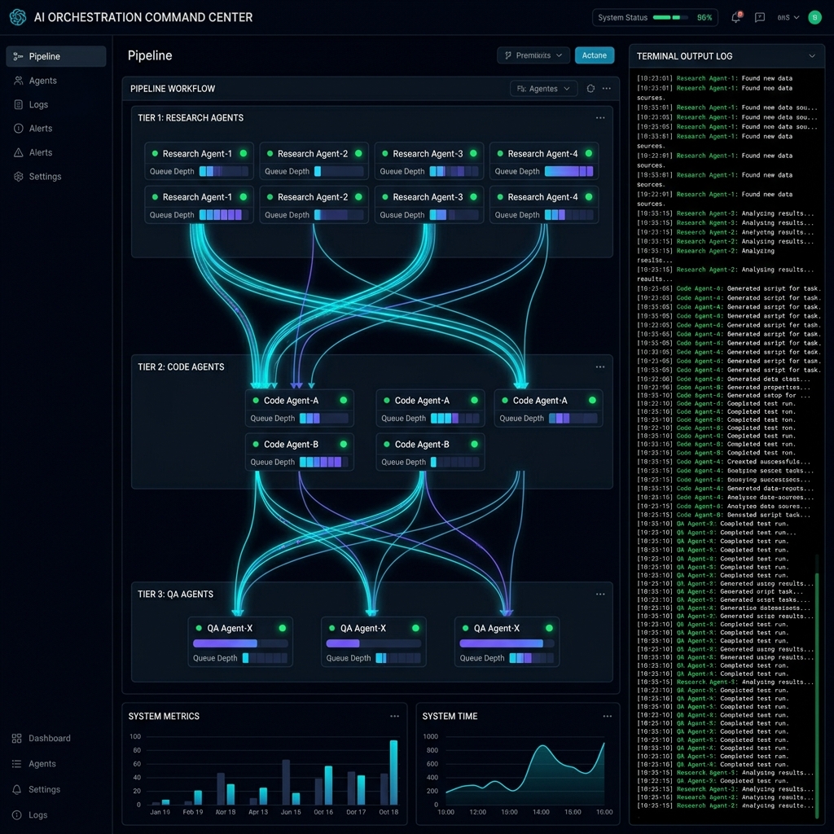
Task: Open Tier 1 Research Agents more options
Action: (600, 118)
